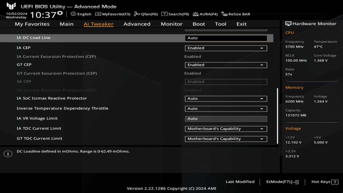
Task: Click the MyFavorite list icon
Action: (x=98, y=14)
